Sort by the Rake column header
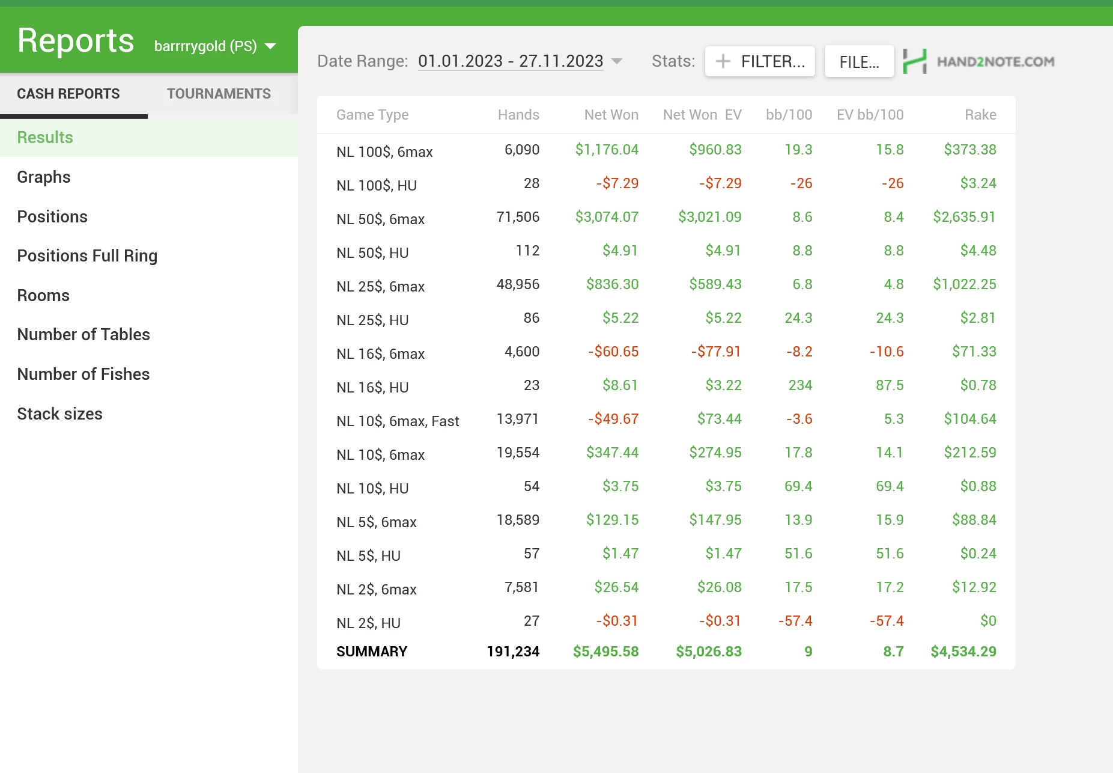 [x=980, y=115]
